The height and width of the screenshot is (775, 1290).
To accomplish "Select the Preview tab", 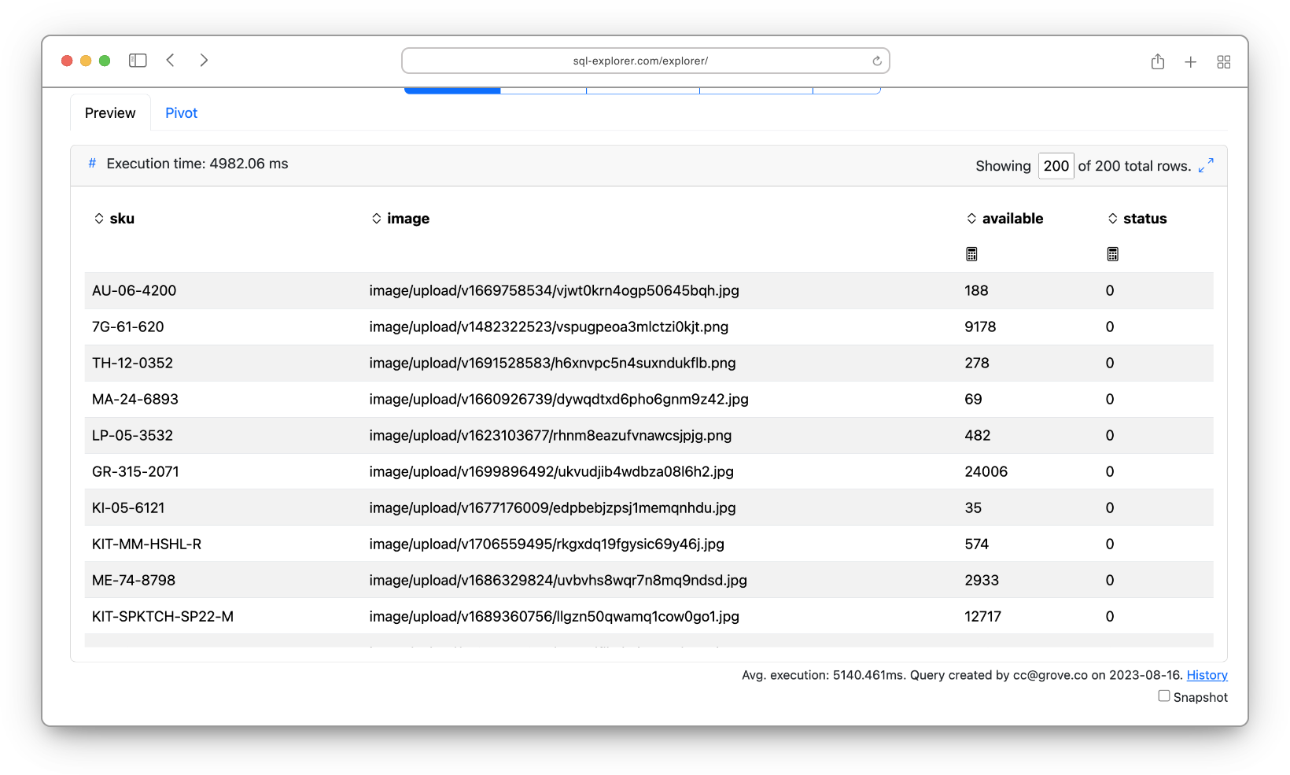I will [x=110, y=113].
